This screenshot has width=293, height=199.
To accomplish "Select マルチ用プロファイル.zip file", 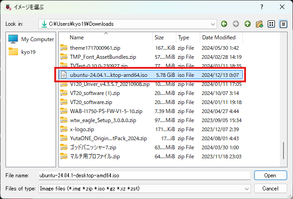I will coord(151,156).
